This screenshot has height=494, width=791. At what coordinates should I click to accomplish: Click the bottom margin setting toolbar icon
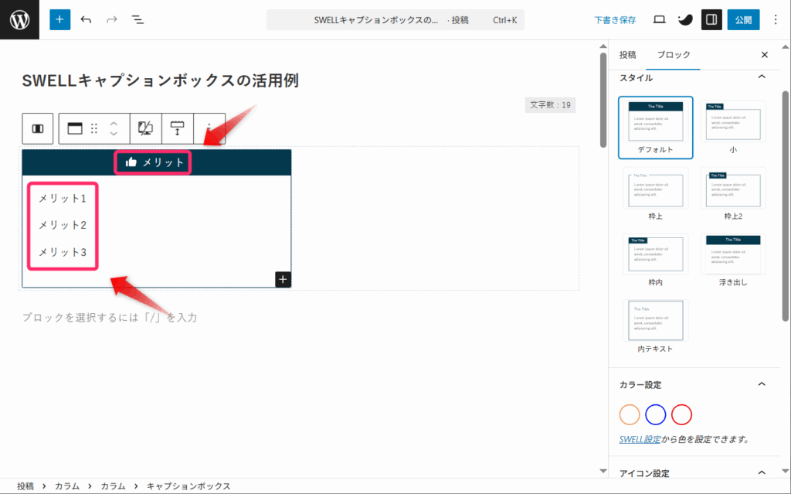pos(177,129)
